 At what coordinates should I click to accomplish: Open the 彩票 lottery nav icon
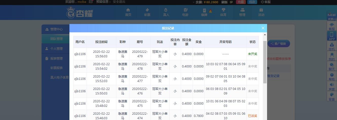[x=147, y=12]
